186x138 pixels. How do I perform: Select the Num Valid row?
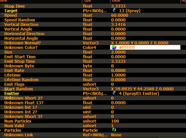click(x=93, y=126)
